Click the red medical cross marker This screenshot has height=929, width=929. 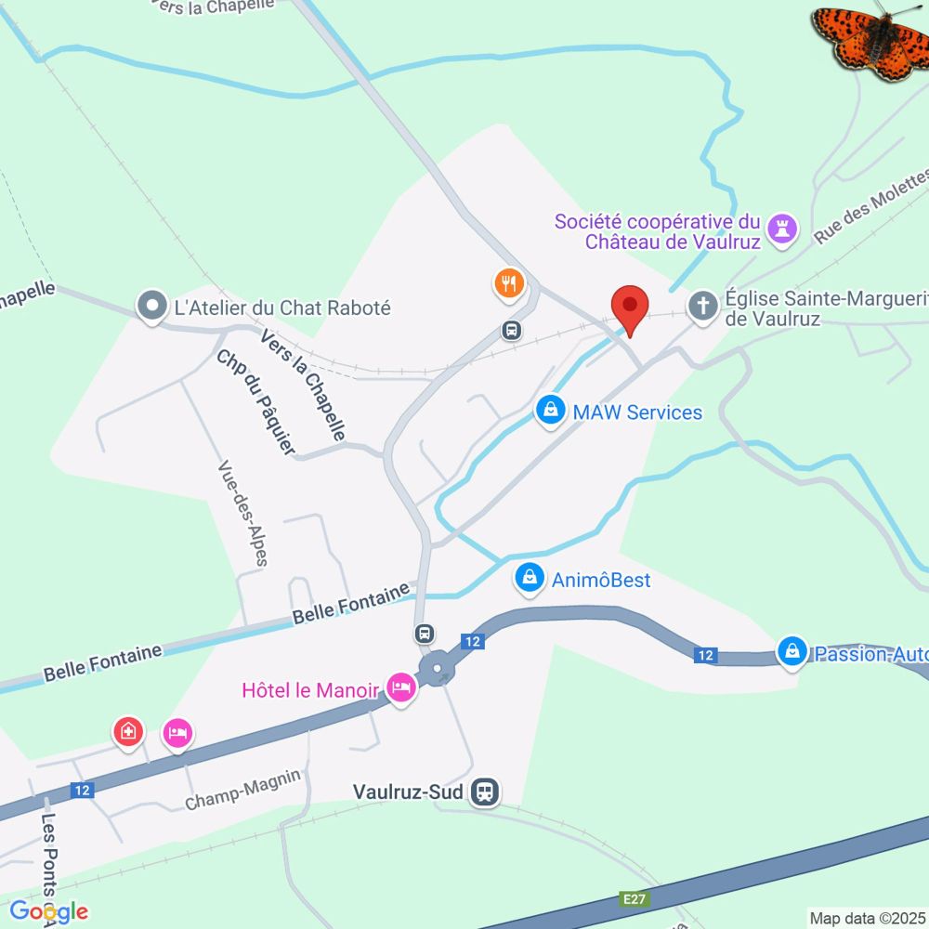pyautogui.click(x=128, y=733)
